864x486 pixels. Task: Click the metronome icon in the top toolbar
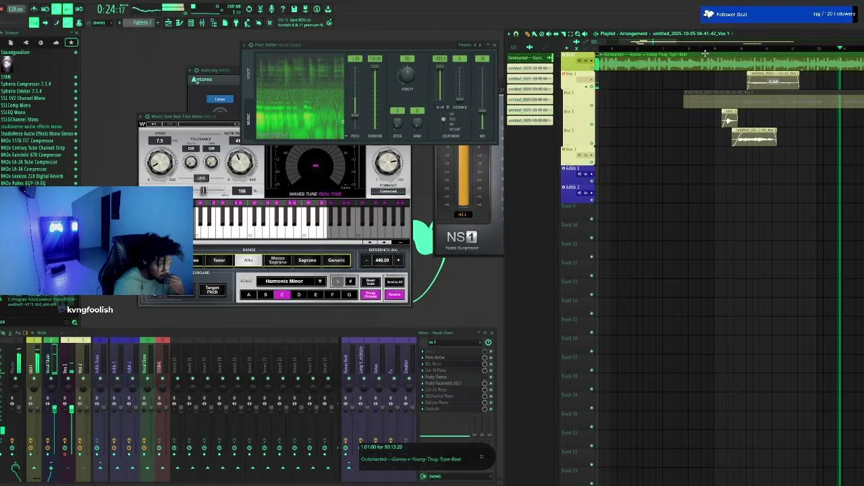pyautogui.click(x=34, y=9)
